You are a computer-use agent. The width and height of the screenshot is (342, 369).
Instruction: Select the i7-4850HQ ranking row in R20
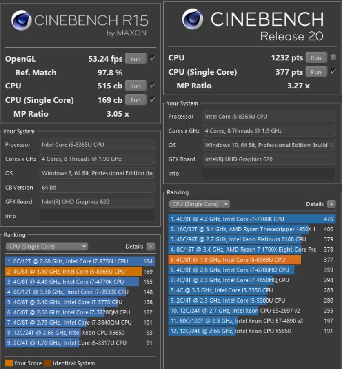click(x=252, y=280)
